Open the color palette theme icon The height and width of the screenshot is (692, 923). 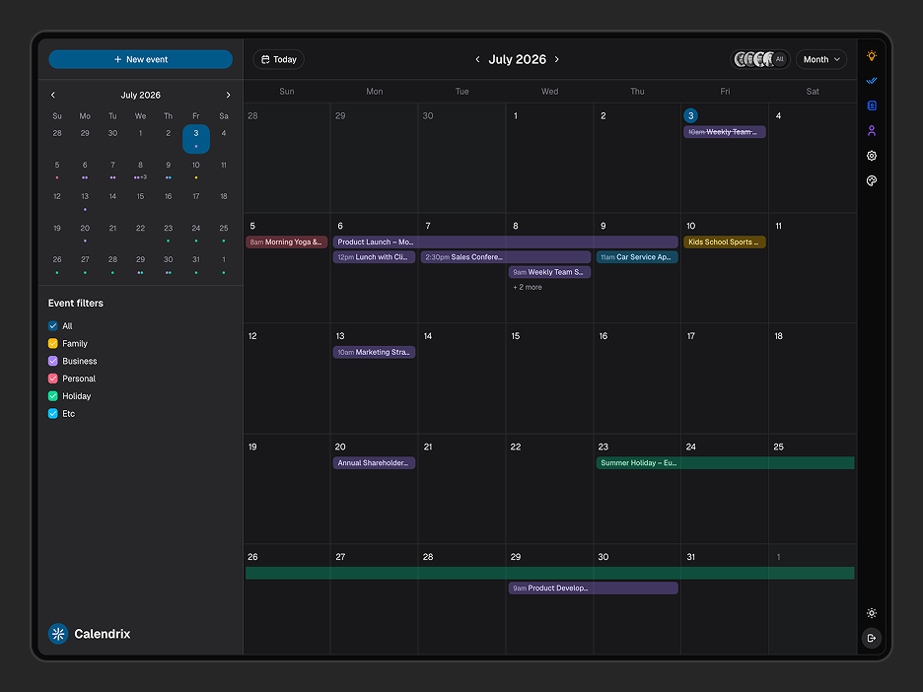pyautogui.click(x=871, y=180)
